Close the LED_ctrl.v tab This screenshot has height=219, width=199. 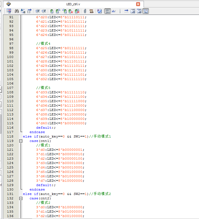138,4
